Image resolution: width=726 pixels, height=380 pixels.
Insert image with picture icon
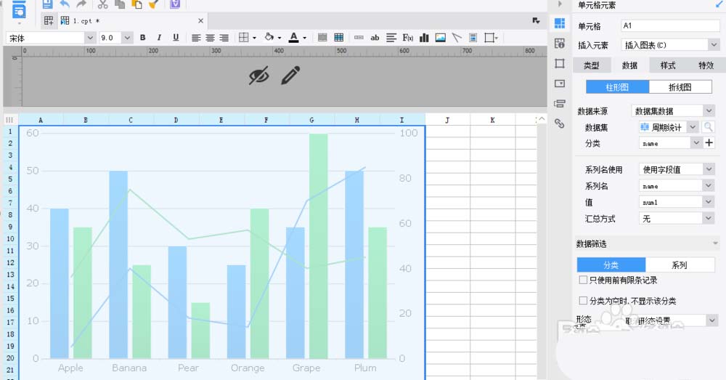point(441,38)
